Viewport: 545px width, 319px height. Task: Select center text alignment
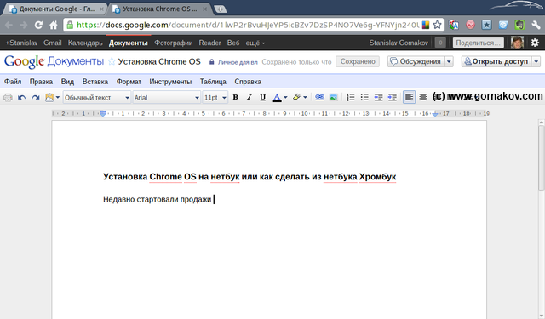[422, 98]
